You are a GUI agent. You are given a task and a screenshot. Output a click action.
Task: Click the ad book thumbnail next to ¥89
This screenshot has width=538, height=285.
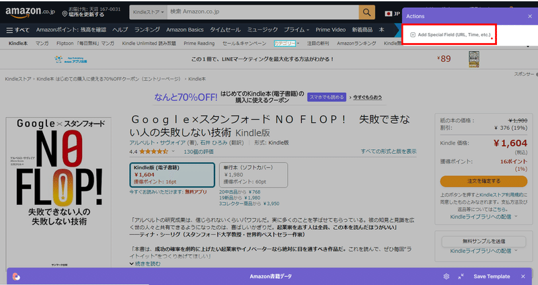[x=474, y=59]
